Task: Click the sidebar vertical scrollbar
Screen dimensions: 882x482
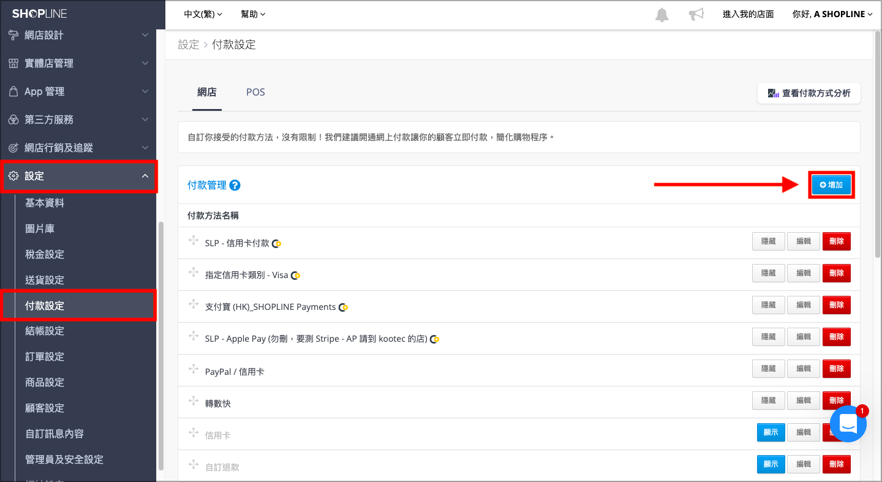Action: point(161,345)
